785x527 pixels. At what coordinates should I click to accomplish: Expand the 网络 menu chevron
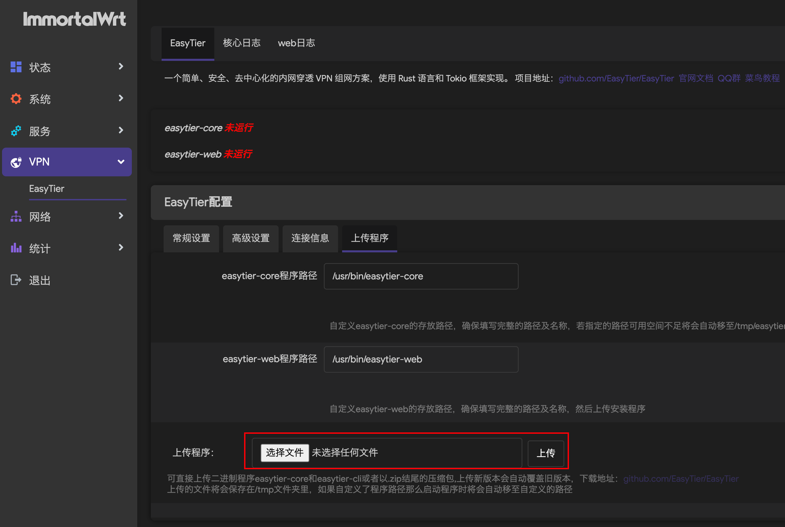click(121, 216)
